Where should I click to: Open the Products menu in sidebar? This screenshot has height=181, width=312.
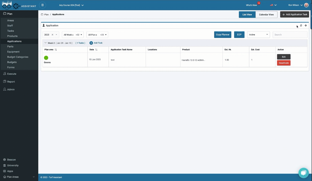click(12, 36)
